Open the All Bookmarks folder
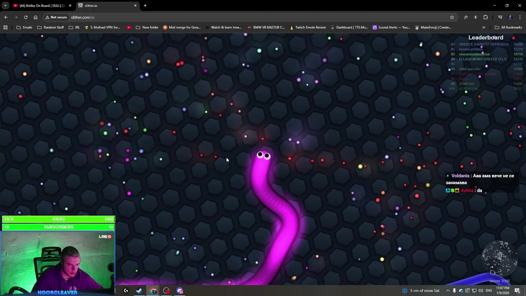 coord(508,28)
